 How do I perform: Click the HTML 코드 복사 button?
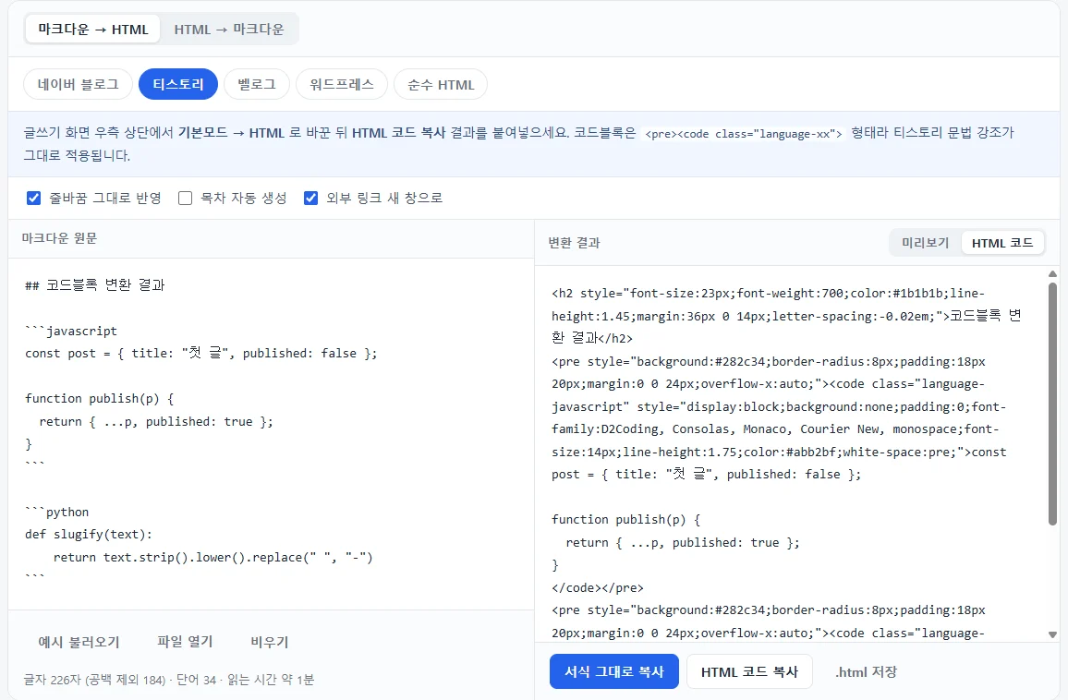[749, 671]
